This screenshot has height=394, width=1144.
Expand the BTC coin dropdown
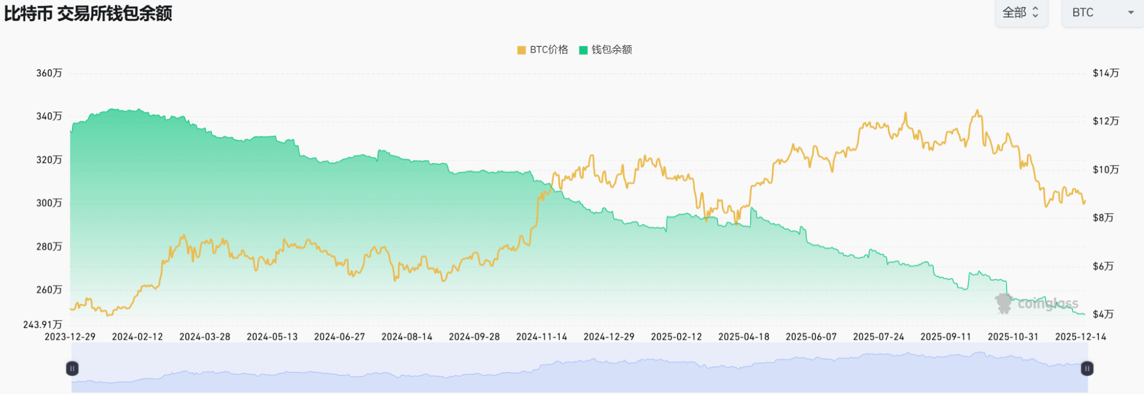[x=1102, y=12]
